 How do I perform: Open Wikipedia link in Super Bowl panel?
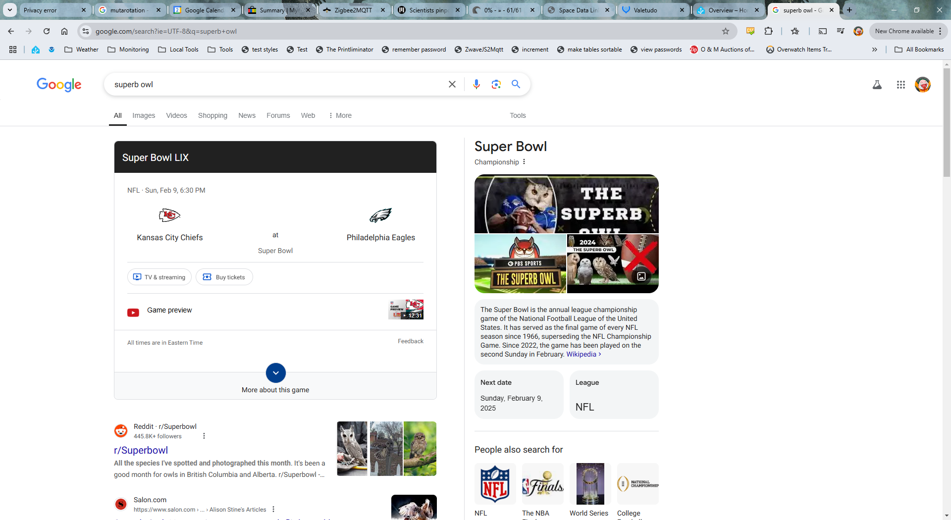pos(583,354)
